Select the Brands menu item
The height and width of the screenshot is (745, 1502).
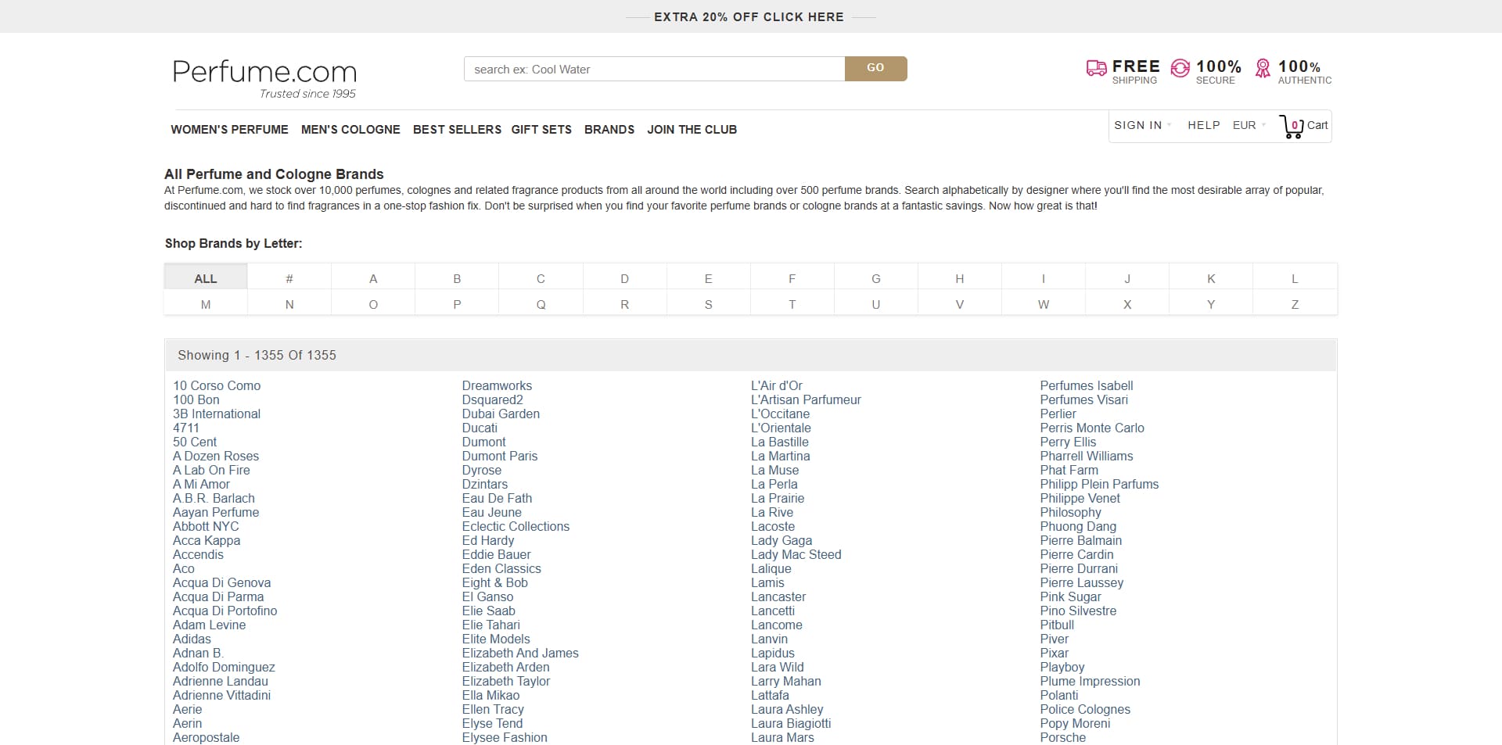tap(609, 130)
